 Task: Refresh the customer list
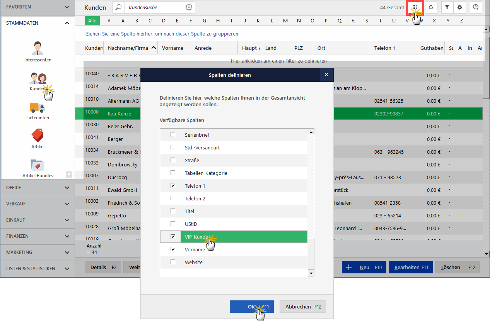click(x=430, y=7)
